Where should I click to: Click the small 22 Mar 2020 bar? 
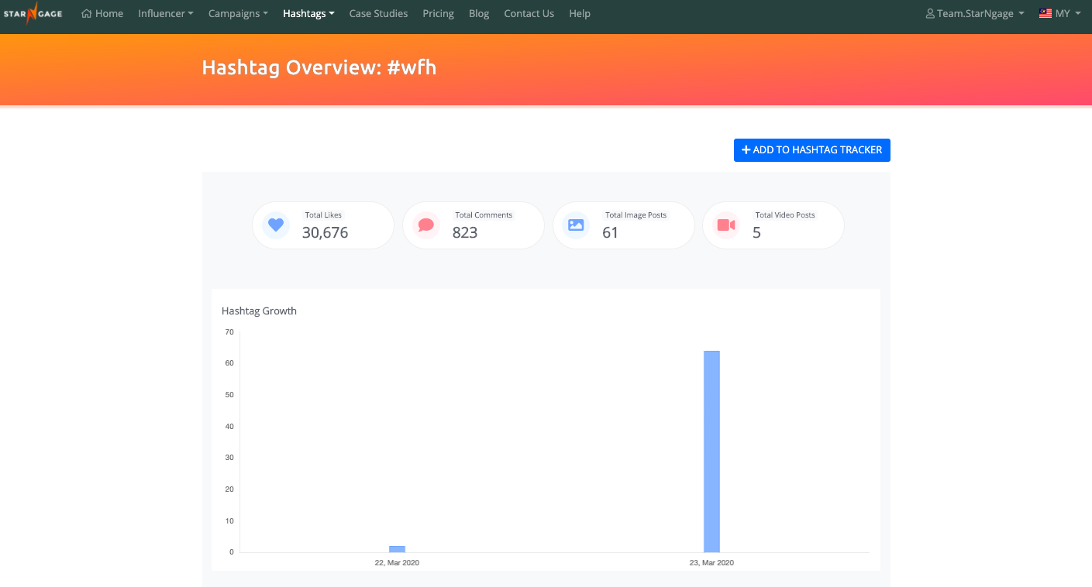397,549
